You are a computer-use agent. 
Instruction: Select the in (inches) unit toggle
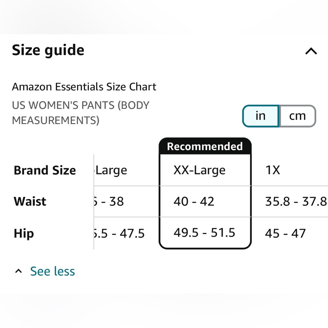coord(260,116)
